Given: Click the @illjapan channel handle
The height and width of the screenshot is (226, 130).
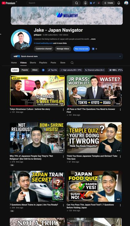Looking at the screenshot, I should point(38,35).
